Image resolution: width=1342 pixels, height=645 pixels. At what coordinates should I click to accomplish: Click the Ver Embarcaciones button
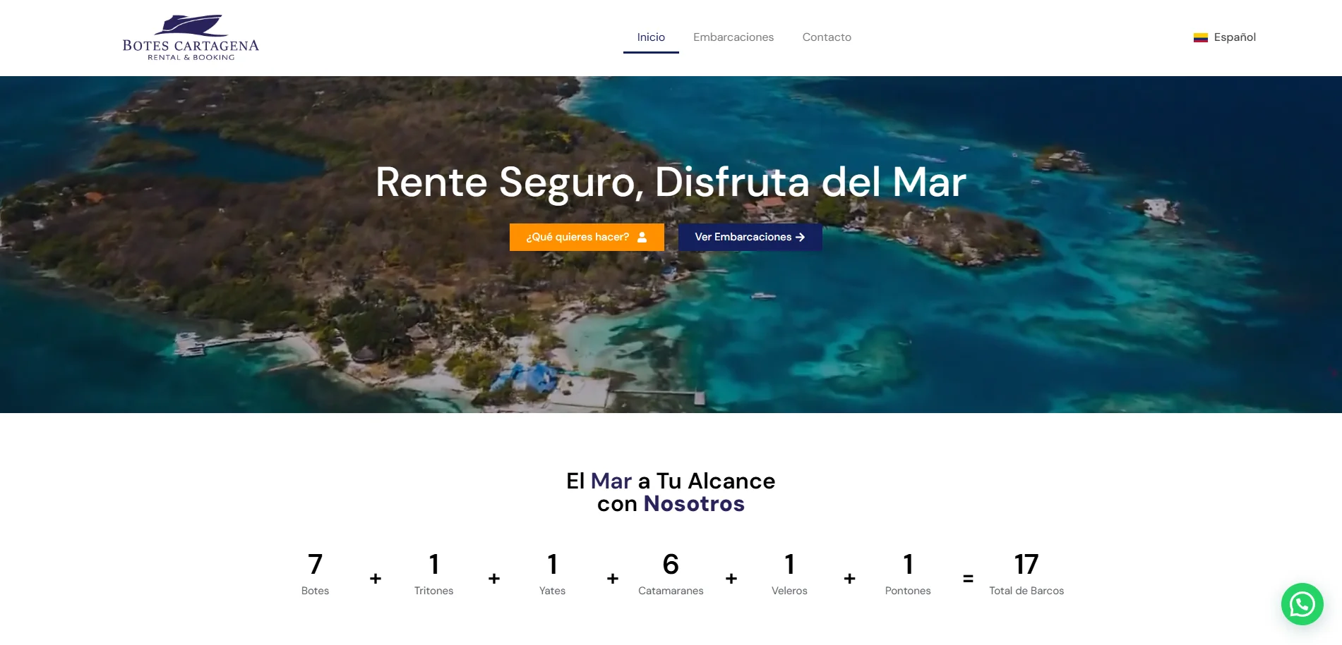(x=750, y=237)
